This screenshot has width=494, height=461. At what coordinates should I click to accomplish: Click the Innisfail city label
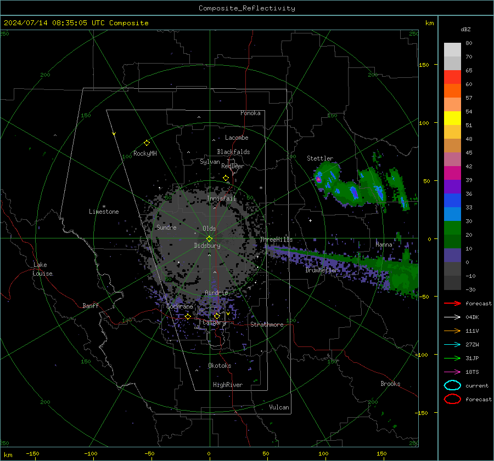coord(222,198)
